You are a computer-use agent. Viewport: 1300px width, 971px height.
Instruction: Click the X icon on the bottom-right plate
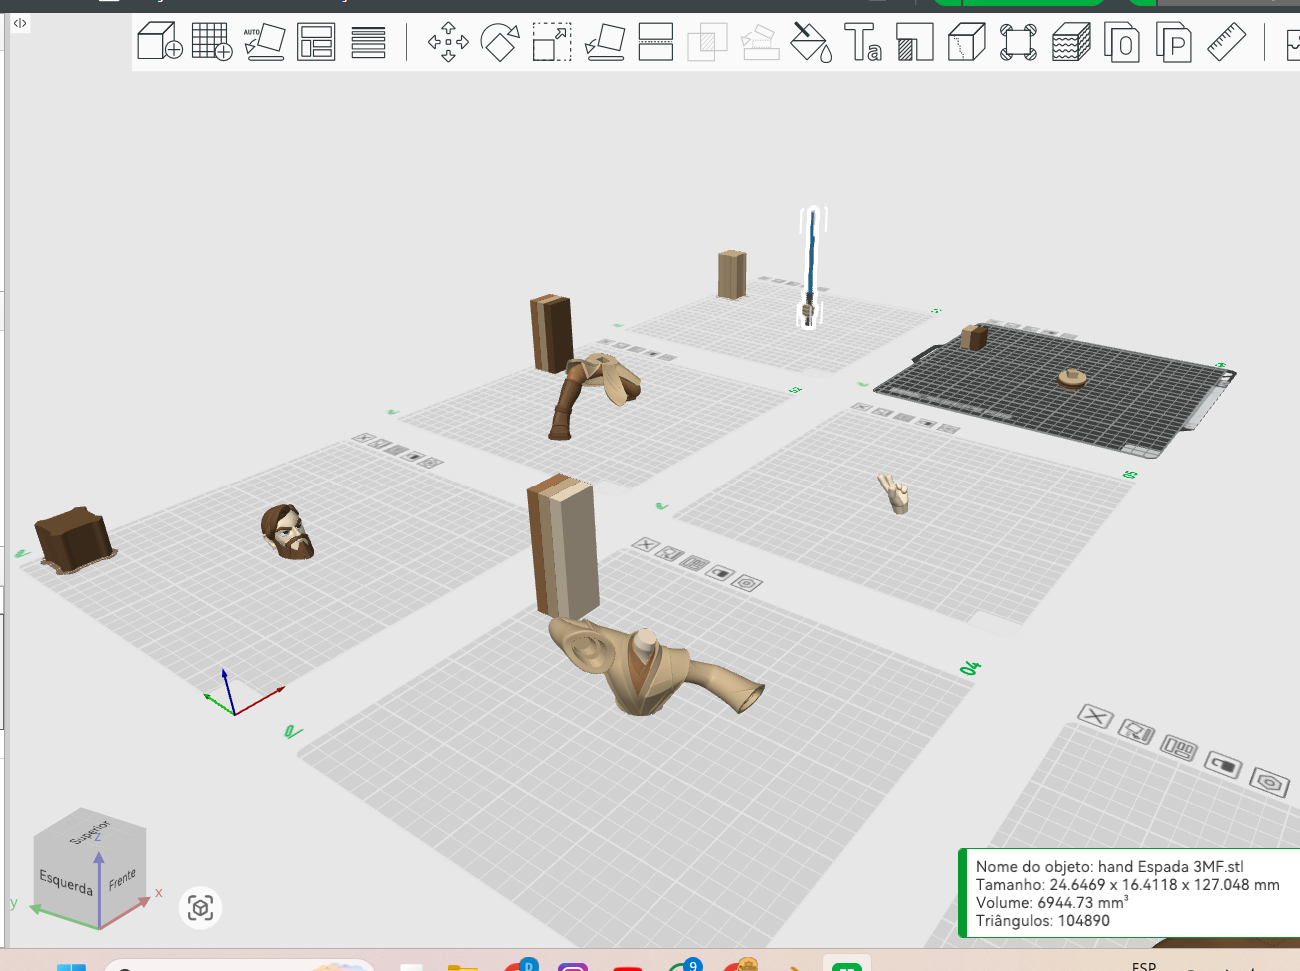(1096, 716)
